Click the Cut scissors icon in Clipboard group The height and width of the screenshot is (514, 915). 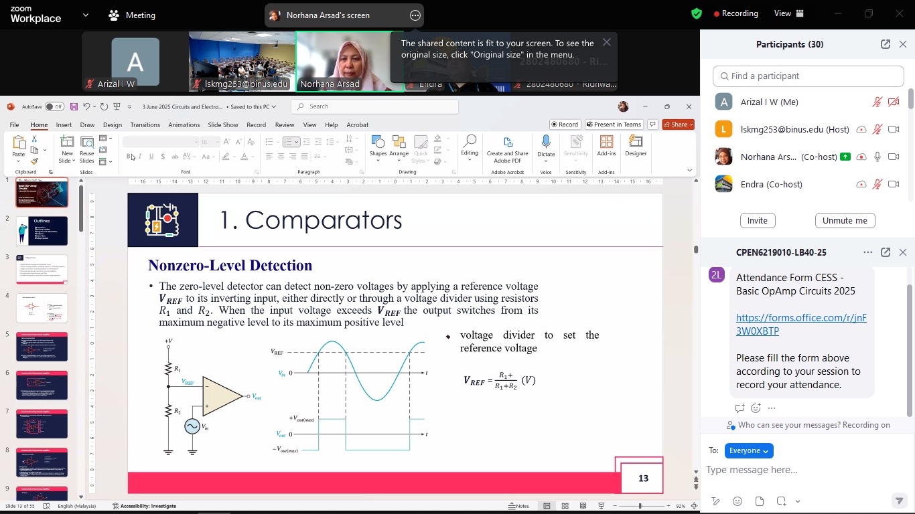(x=35, y=139)
